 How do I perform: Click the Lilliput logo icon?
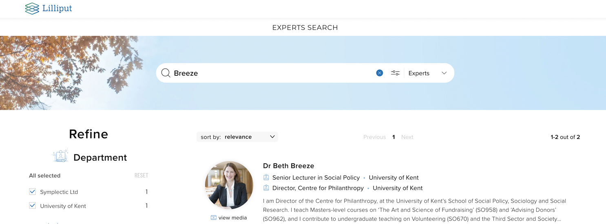(32, 9)
